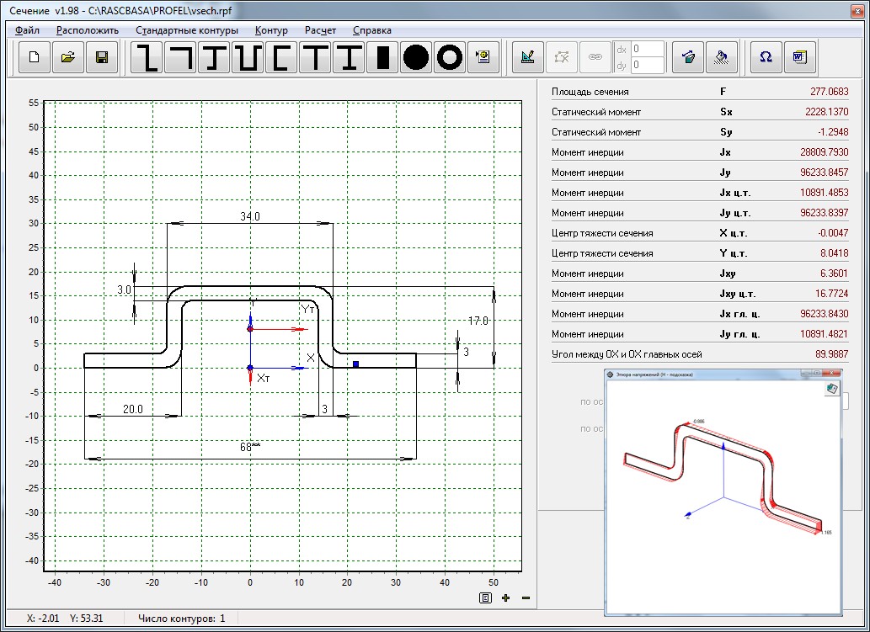Click the X: -2.01 cursor coordinate readout
The width and height of the screenshot is (870, 632).
44,619
